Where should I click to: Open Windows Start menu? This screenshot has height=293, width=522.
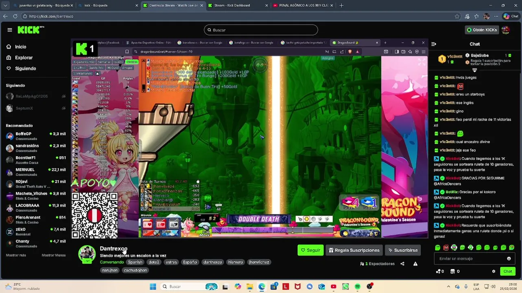click(x=153, y=286)
